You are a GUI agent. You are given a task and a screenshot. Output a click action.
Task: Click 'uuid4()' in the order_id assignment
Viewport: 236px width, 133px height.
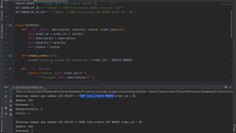point(78,34)
